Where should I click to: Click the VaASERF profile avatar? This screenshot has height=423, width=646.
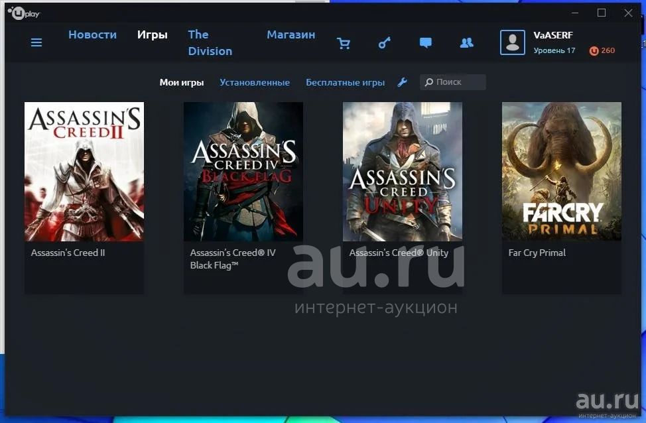coord(513,42)
